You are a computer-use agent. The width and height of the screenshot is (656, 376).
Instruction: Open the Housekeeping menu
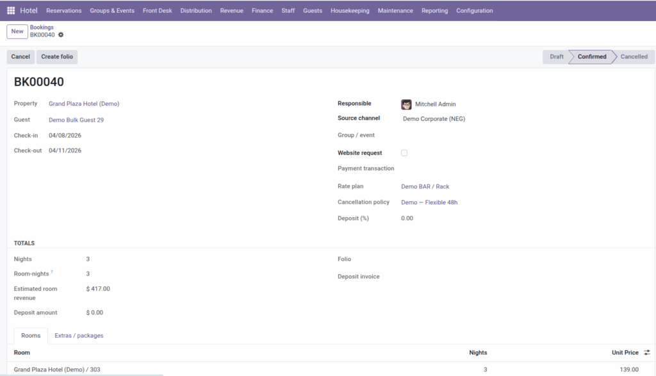(350, 10)
